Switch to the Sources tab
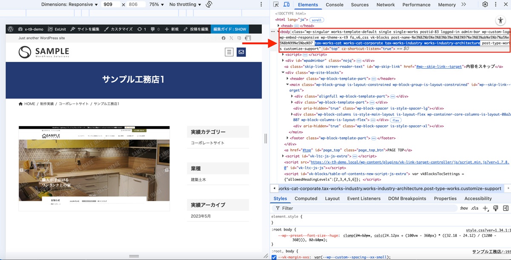 pyautogui.click(x=360, y=5)
